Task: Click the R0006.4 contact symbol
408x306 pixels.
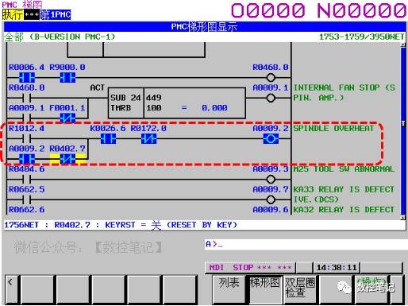Action: click(x=27, y=78)
